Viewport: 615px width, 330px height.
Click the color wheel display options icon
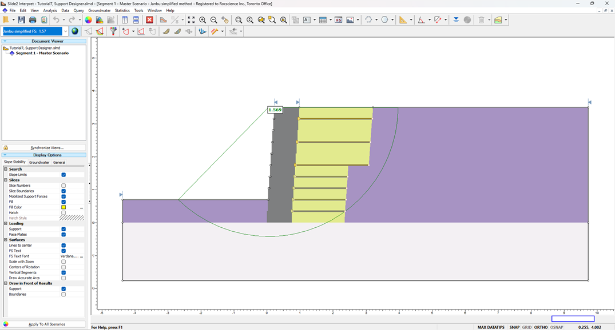click(x=88, y=20)
